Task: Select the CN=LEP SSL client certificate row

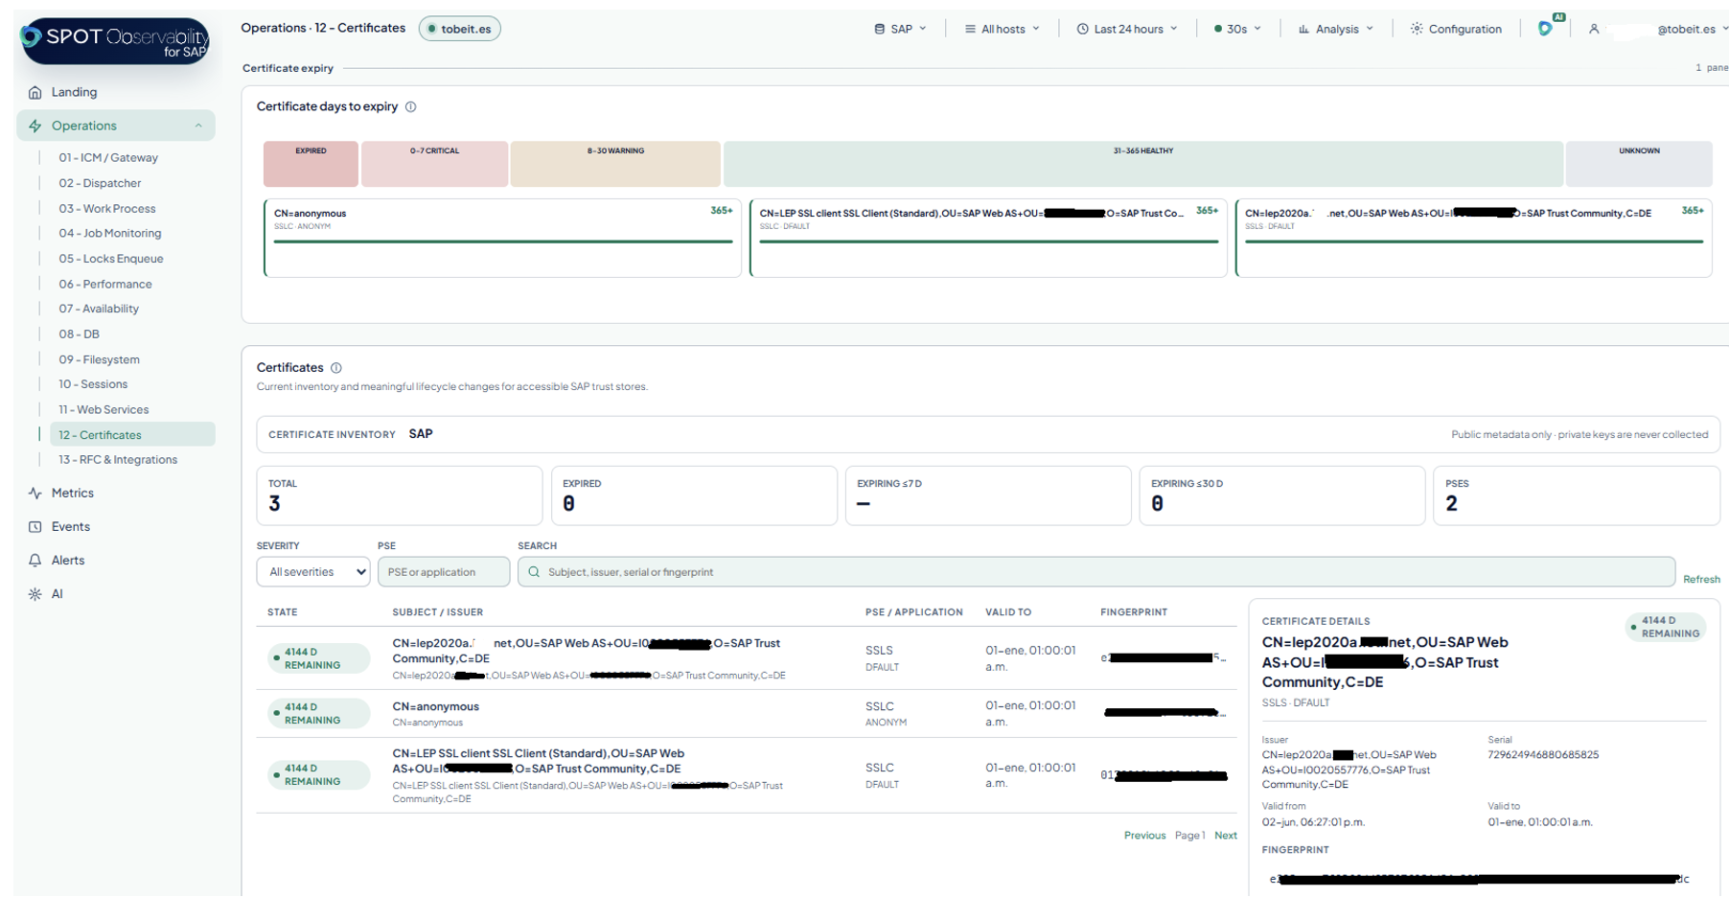Action: pyautogui.click(x=747, y=775)
